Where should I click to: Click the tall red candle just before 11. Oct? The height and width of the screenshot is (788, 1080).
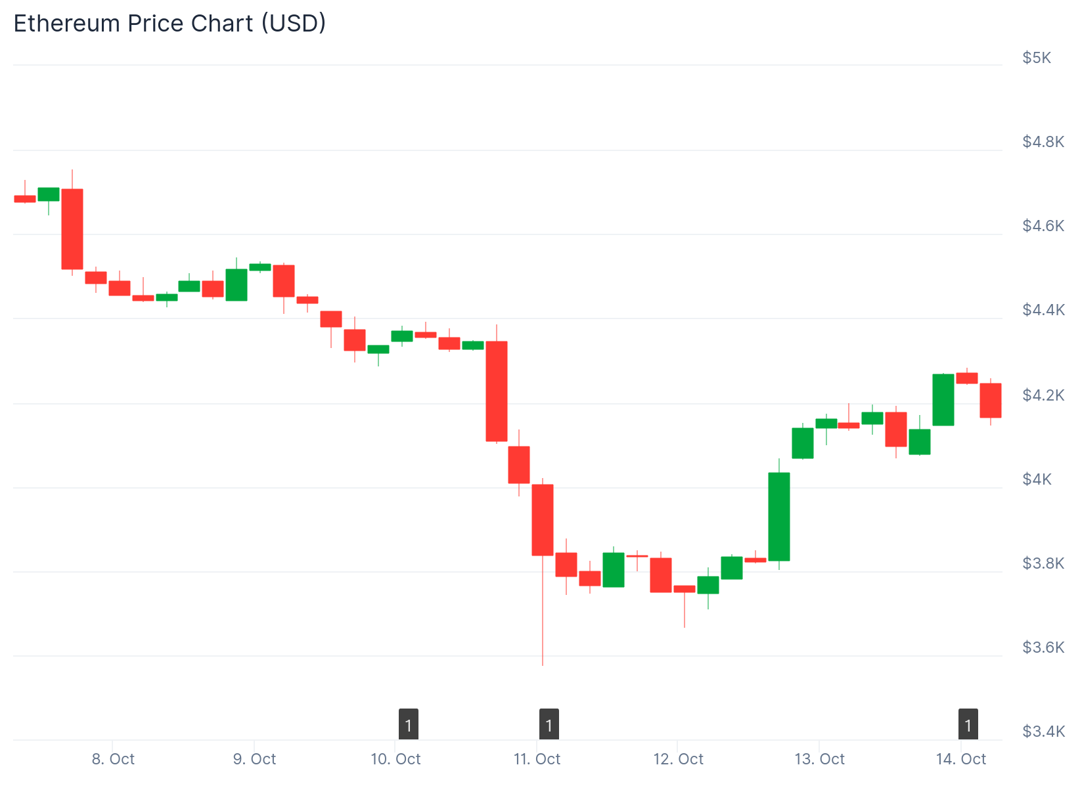point(497,391)
